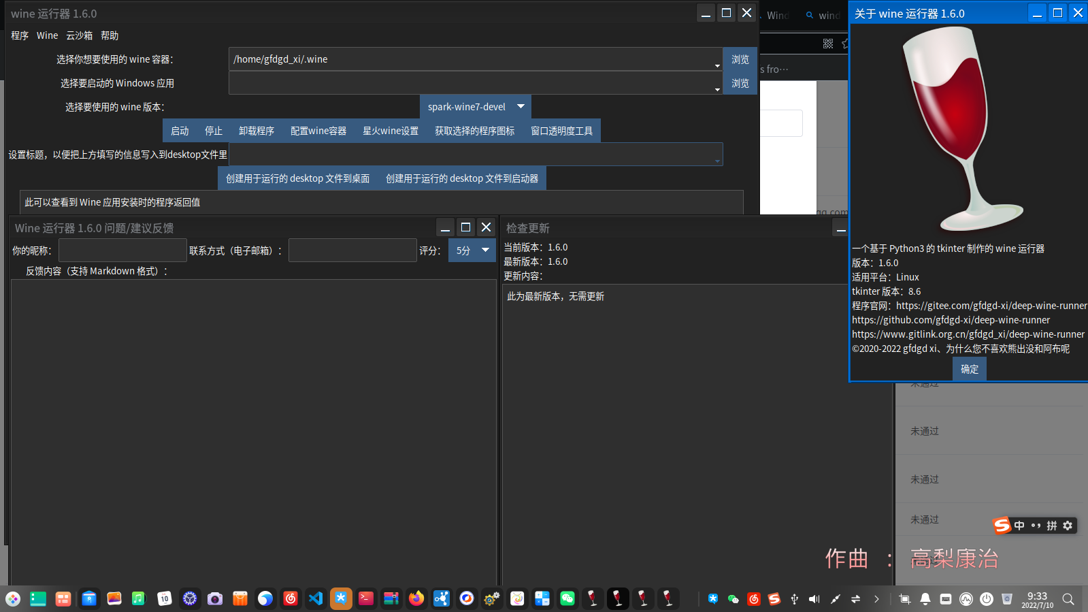Launch the music player from the dock

coord(139,599)
